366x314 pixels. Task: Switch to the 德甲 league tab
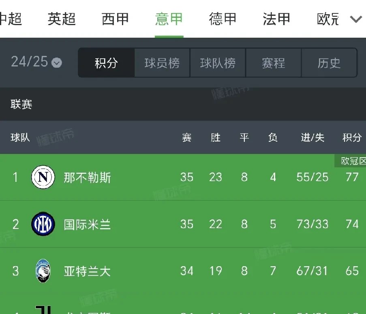tap(222, 19)
